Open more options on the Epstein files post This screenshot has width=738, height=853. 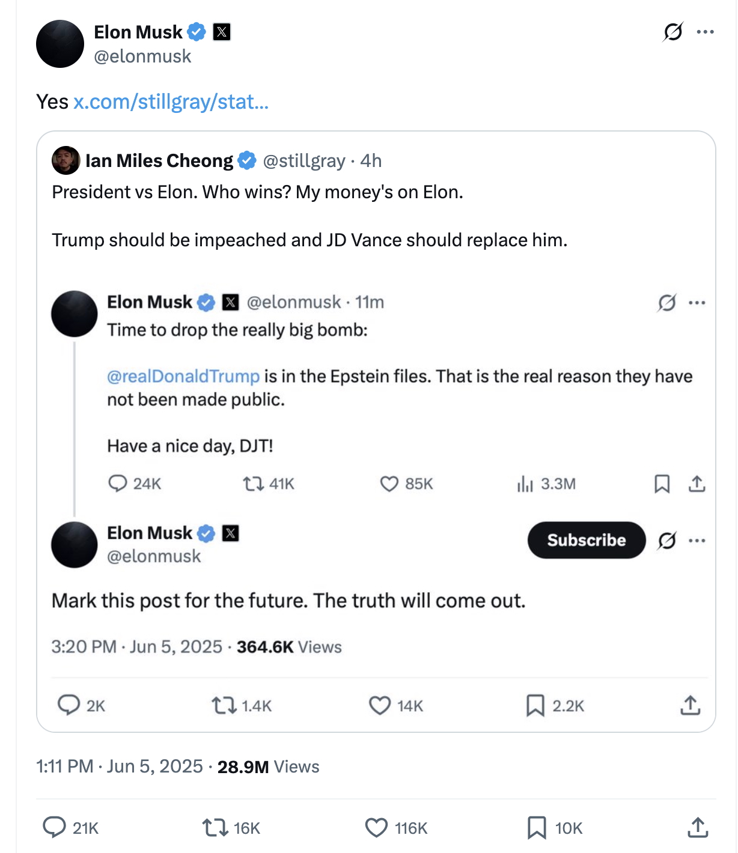[x=697, y=302]
